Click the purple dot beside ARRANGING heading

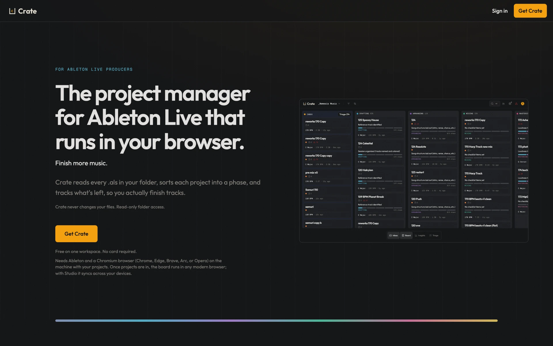[x=411, y=114]
